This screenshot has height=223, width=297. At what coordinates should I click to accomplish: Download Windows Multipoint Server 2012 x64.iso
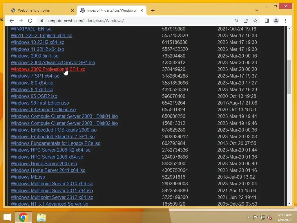point(52,197)
